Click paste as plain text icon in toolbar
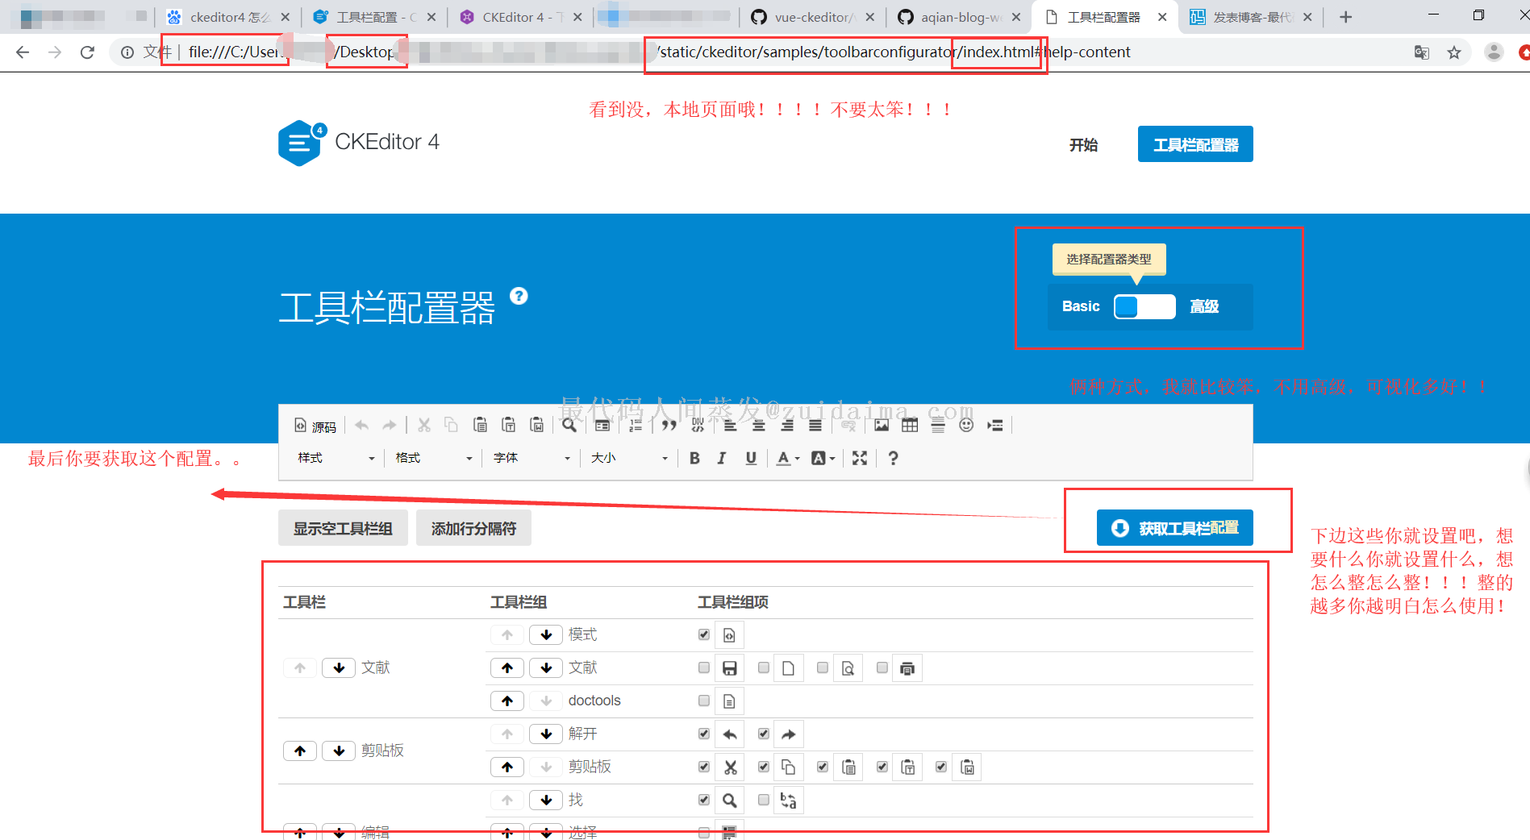 tap(508, 425)
